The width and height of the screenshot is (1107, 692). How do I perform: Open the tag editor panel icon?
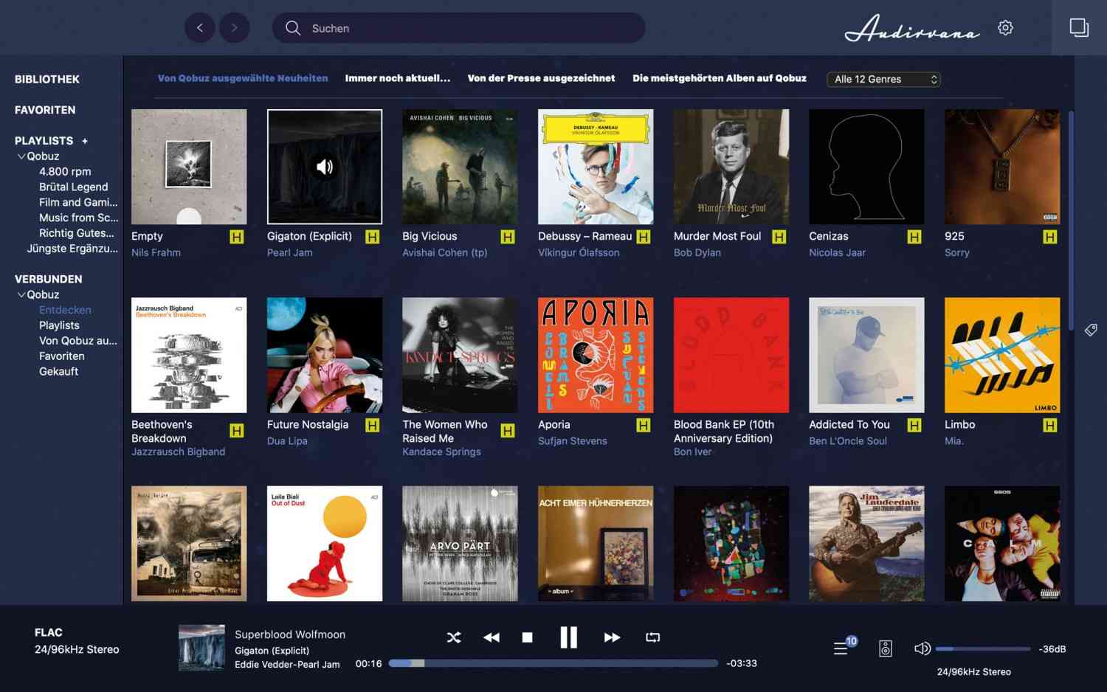1091,330
